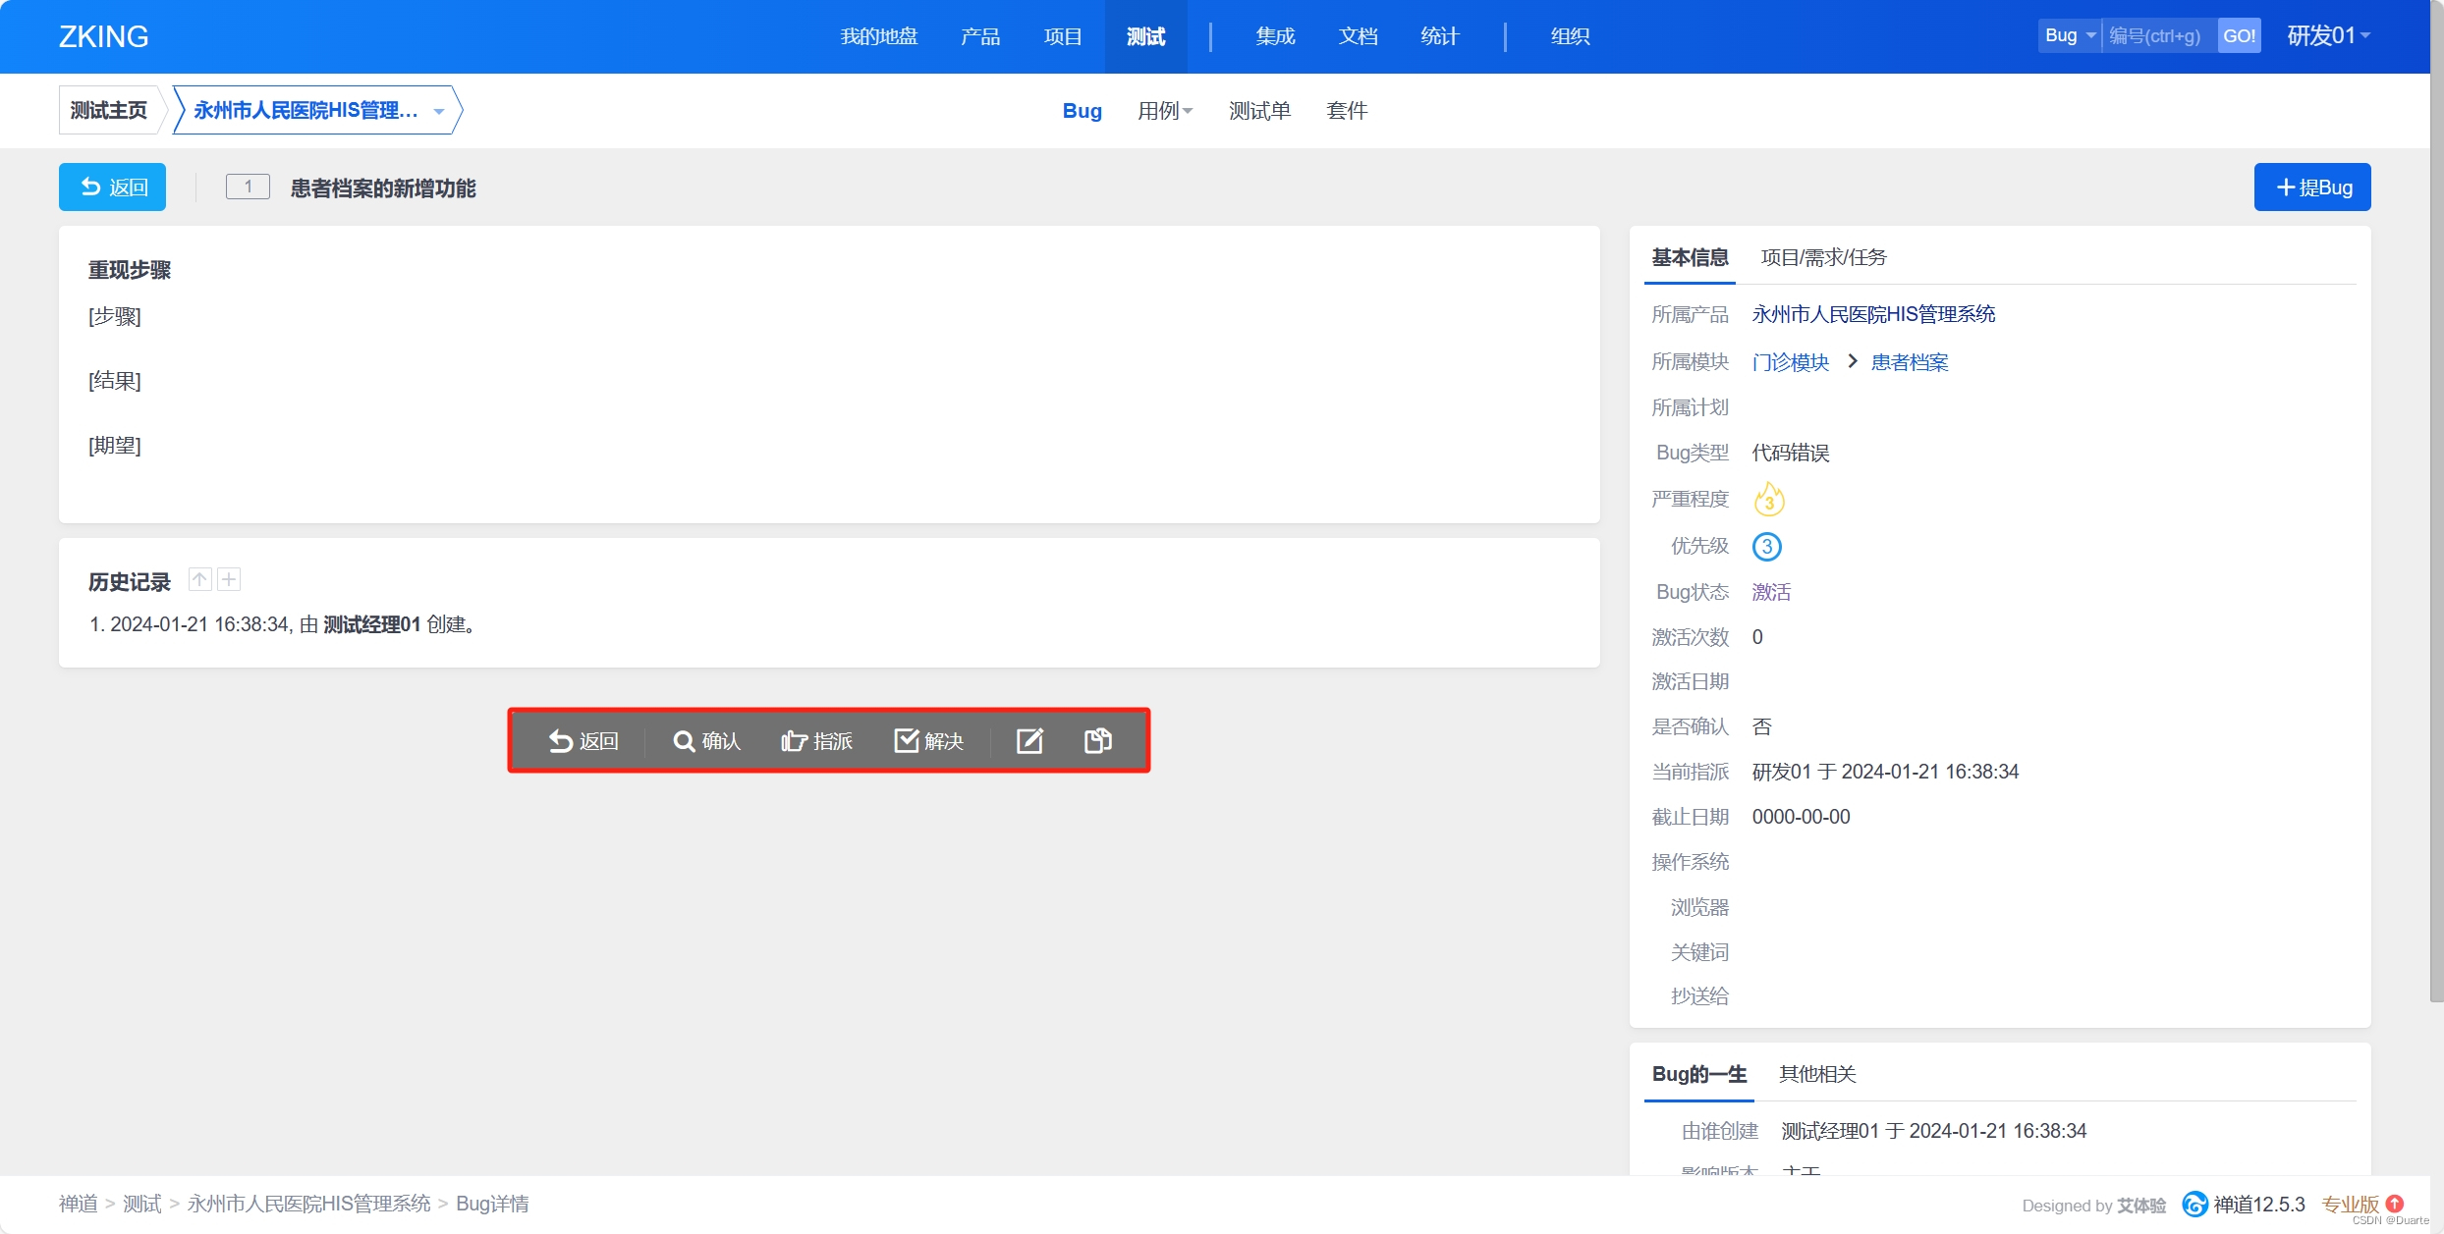Click the red upgrade arrow icon near 专业版
The width and height of the screenshot is (2444, 1234).
[x=2395, y=1204]
